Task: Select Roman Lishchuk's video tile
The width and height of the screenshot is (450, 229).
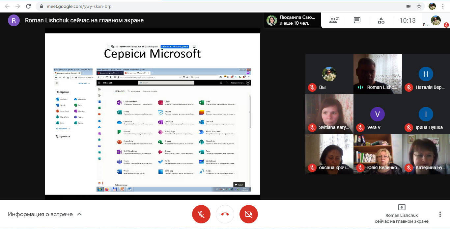Action: pos(378,74)
